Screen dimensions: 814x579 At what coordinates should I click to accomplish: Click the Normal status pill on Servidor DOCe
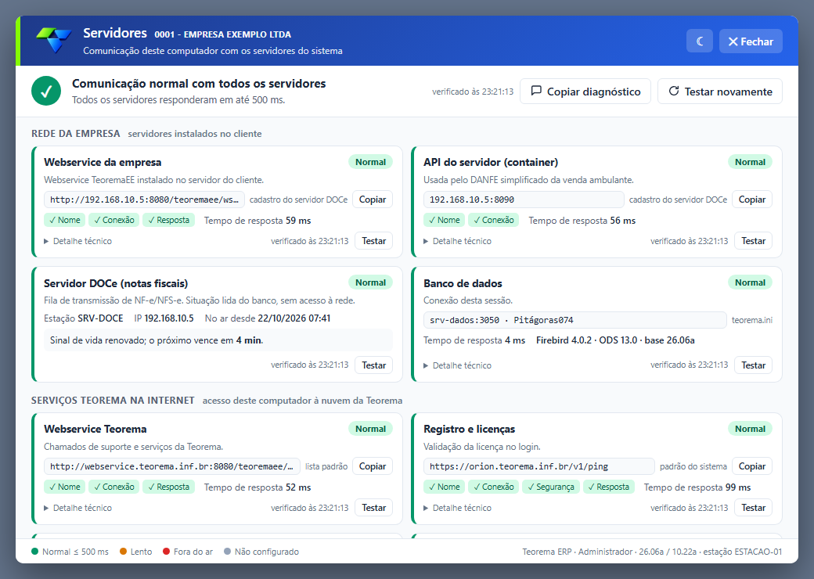pos(371,282)
